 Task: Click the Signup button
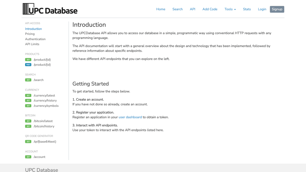(277, 9)
